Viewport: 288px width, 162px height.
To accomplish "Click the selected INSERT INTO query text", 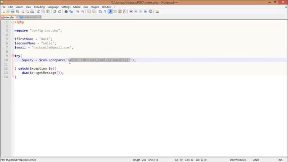I will (100, 60).
